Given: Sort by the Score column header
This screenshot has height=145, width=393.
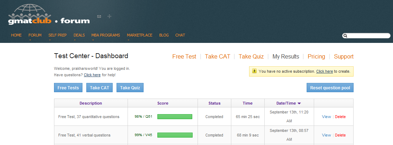Looking at the screenshot, I should [163, 103].
